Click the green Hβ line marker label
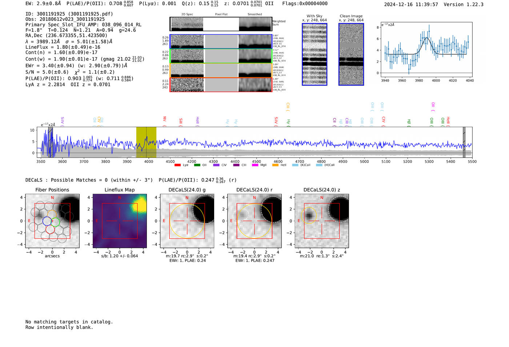Screen dimensions: 509x347 409,123
